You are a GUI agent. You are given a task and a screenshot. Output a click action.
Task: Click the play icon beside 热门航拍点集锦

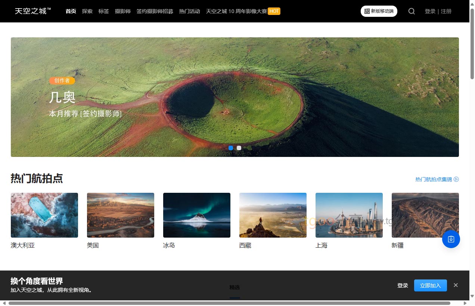456,179
